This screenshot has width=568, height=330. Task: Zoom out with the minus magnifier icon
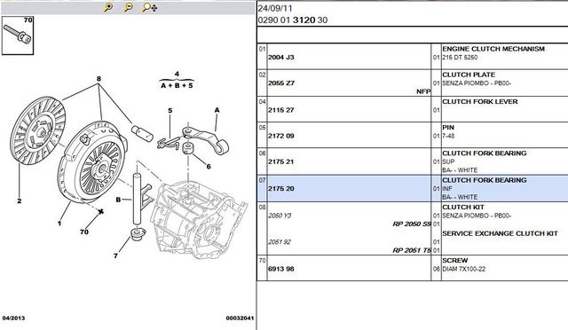128,7
